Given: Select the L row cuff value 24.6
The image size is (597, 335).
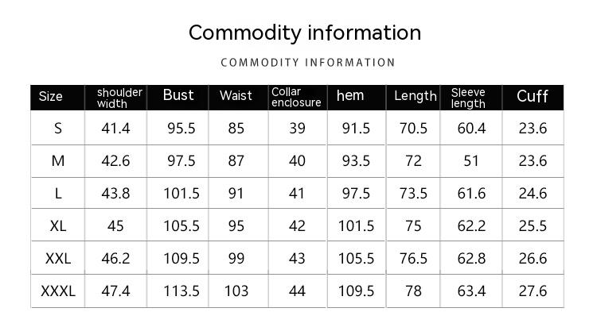Looking at the screenshot, I should (x=533, y=194).
